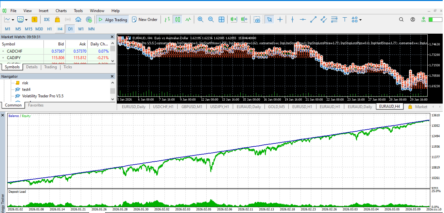
Task: Click the green LVL icon
Action: pos(423,20)
